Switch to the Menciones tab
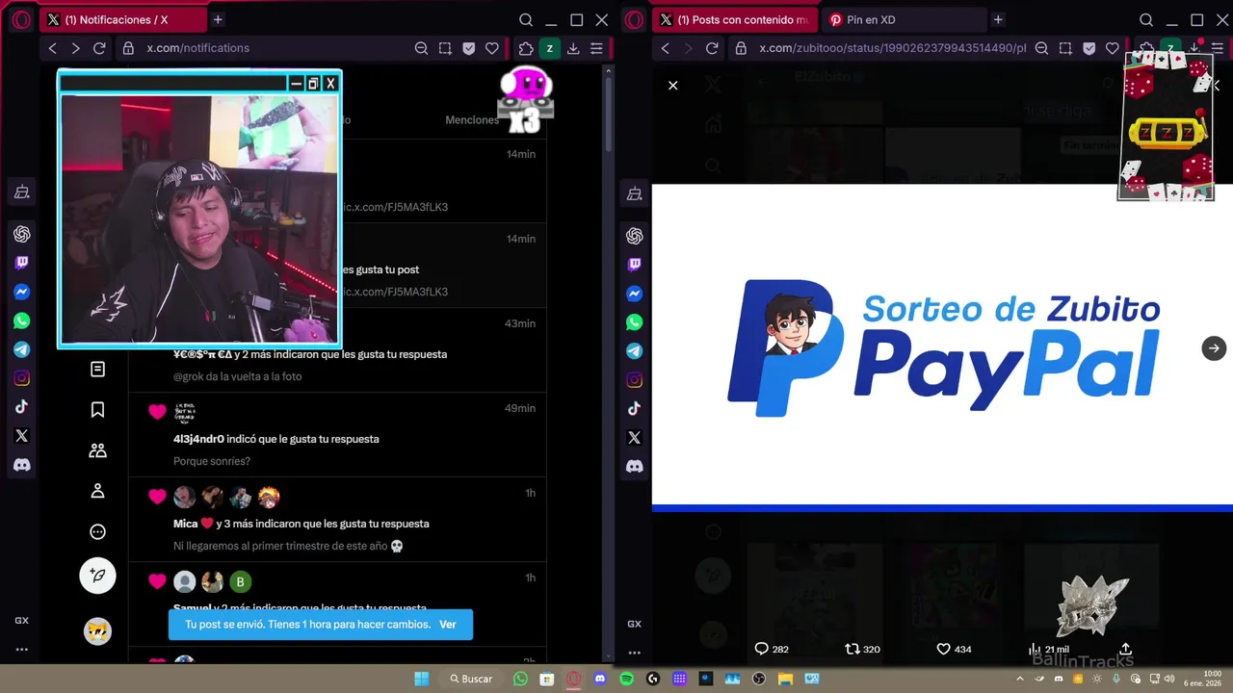 coord(472,120)
